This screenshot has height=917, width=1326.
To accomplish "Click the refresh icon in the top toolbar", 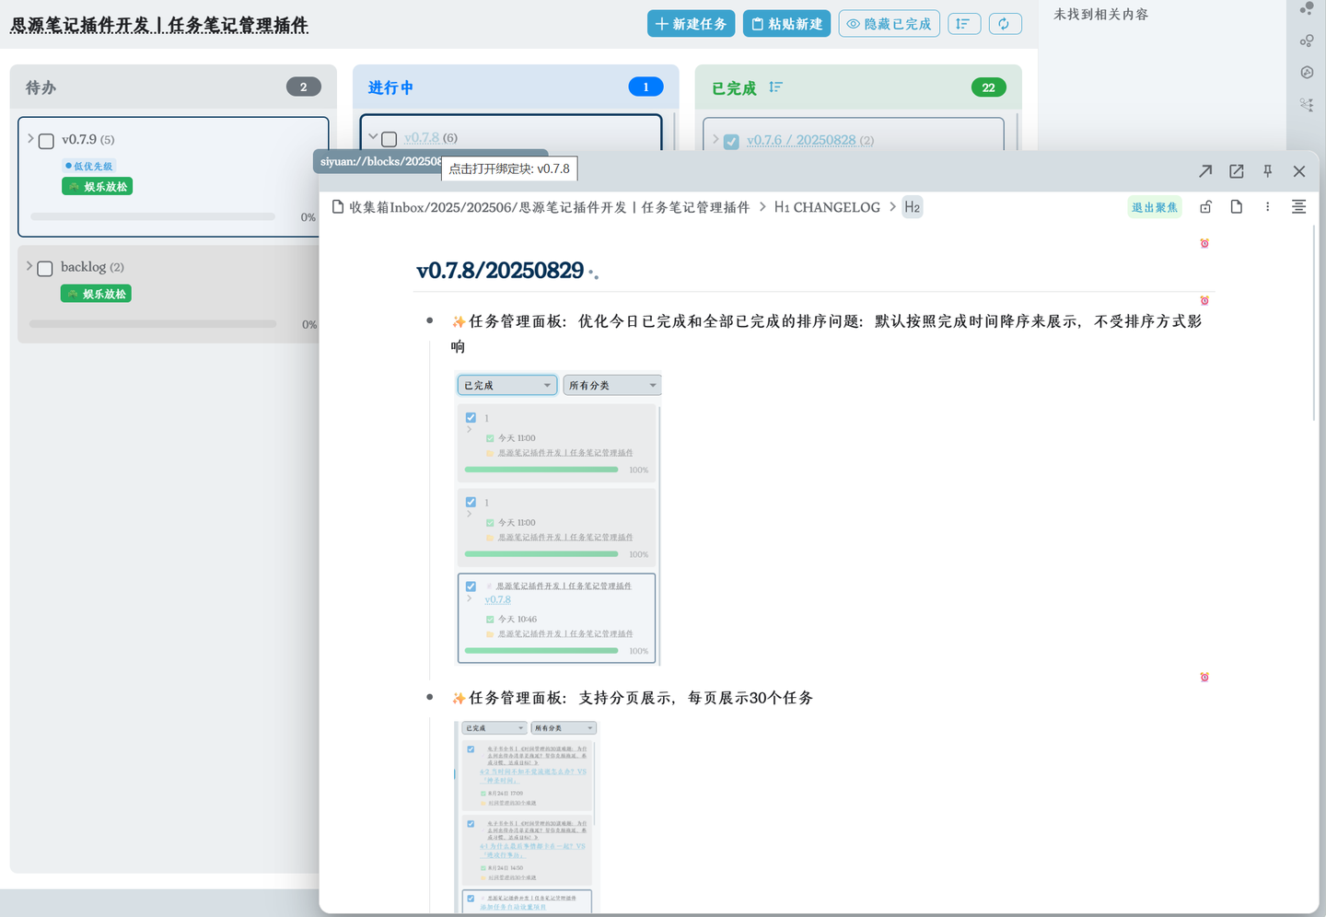I will coord(1005,24).
